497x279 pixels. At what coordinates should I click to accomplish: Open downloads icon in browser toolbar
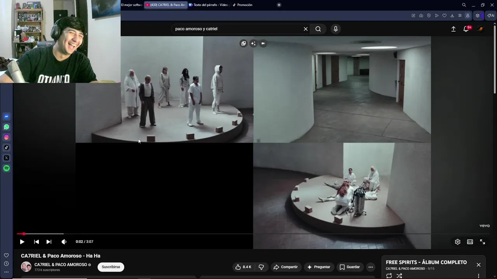[x=452, y=15]
